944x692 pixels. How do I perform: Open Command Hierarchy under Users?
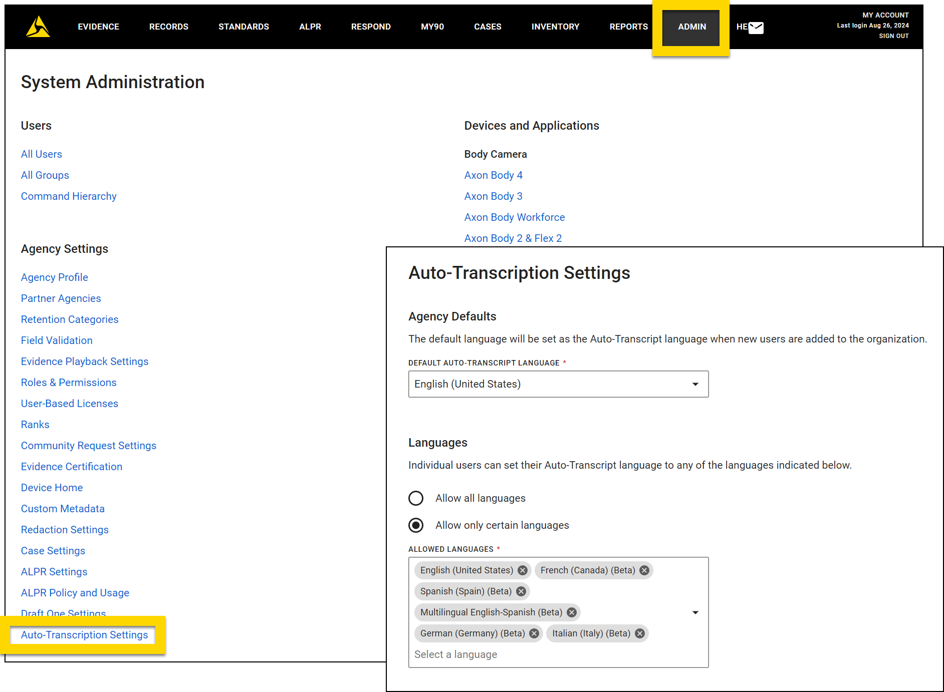pyautogui.click(x=69, y=196)
